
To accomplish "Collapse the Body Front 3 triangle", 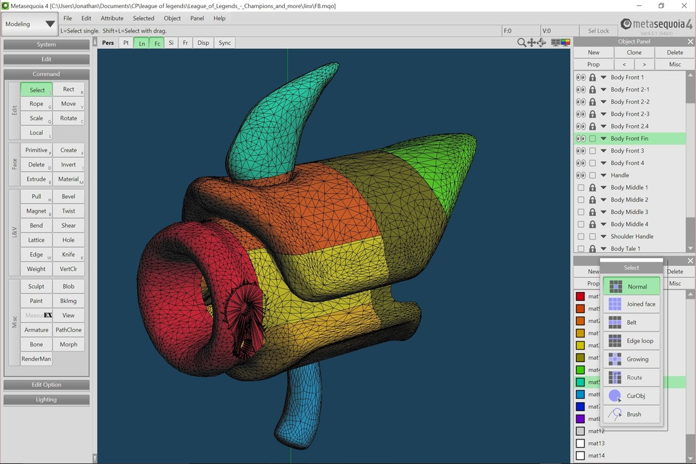I will click(x=604, y=151).
